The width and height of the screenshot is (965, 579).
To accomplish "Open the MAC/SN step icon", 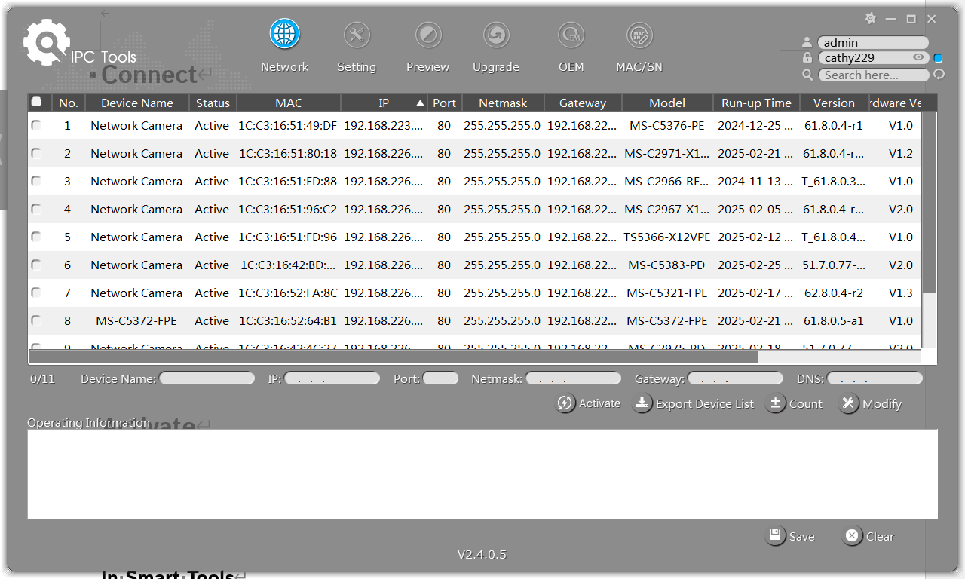I will coord(639,35).
